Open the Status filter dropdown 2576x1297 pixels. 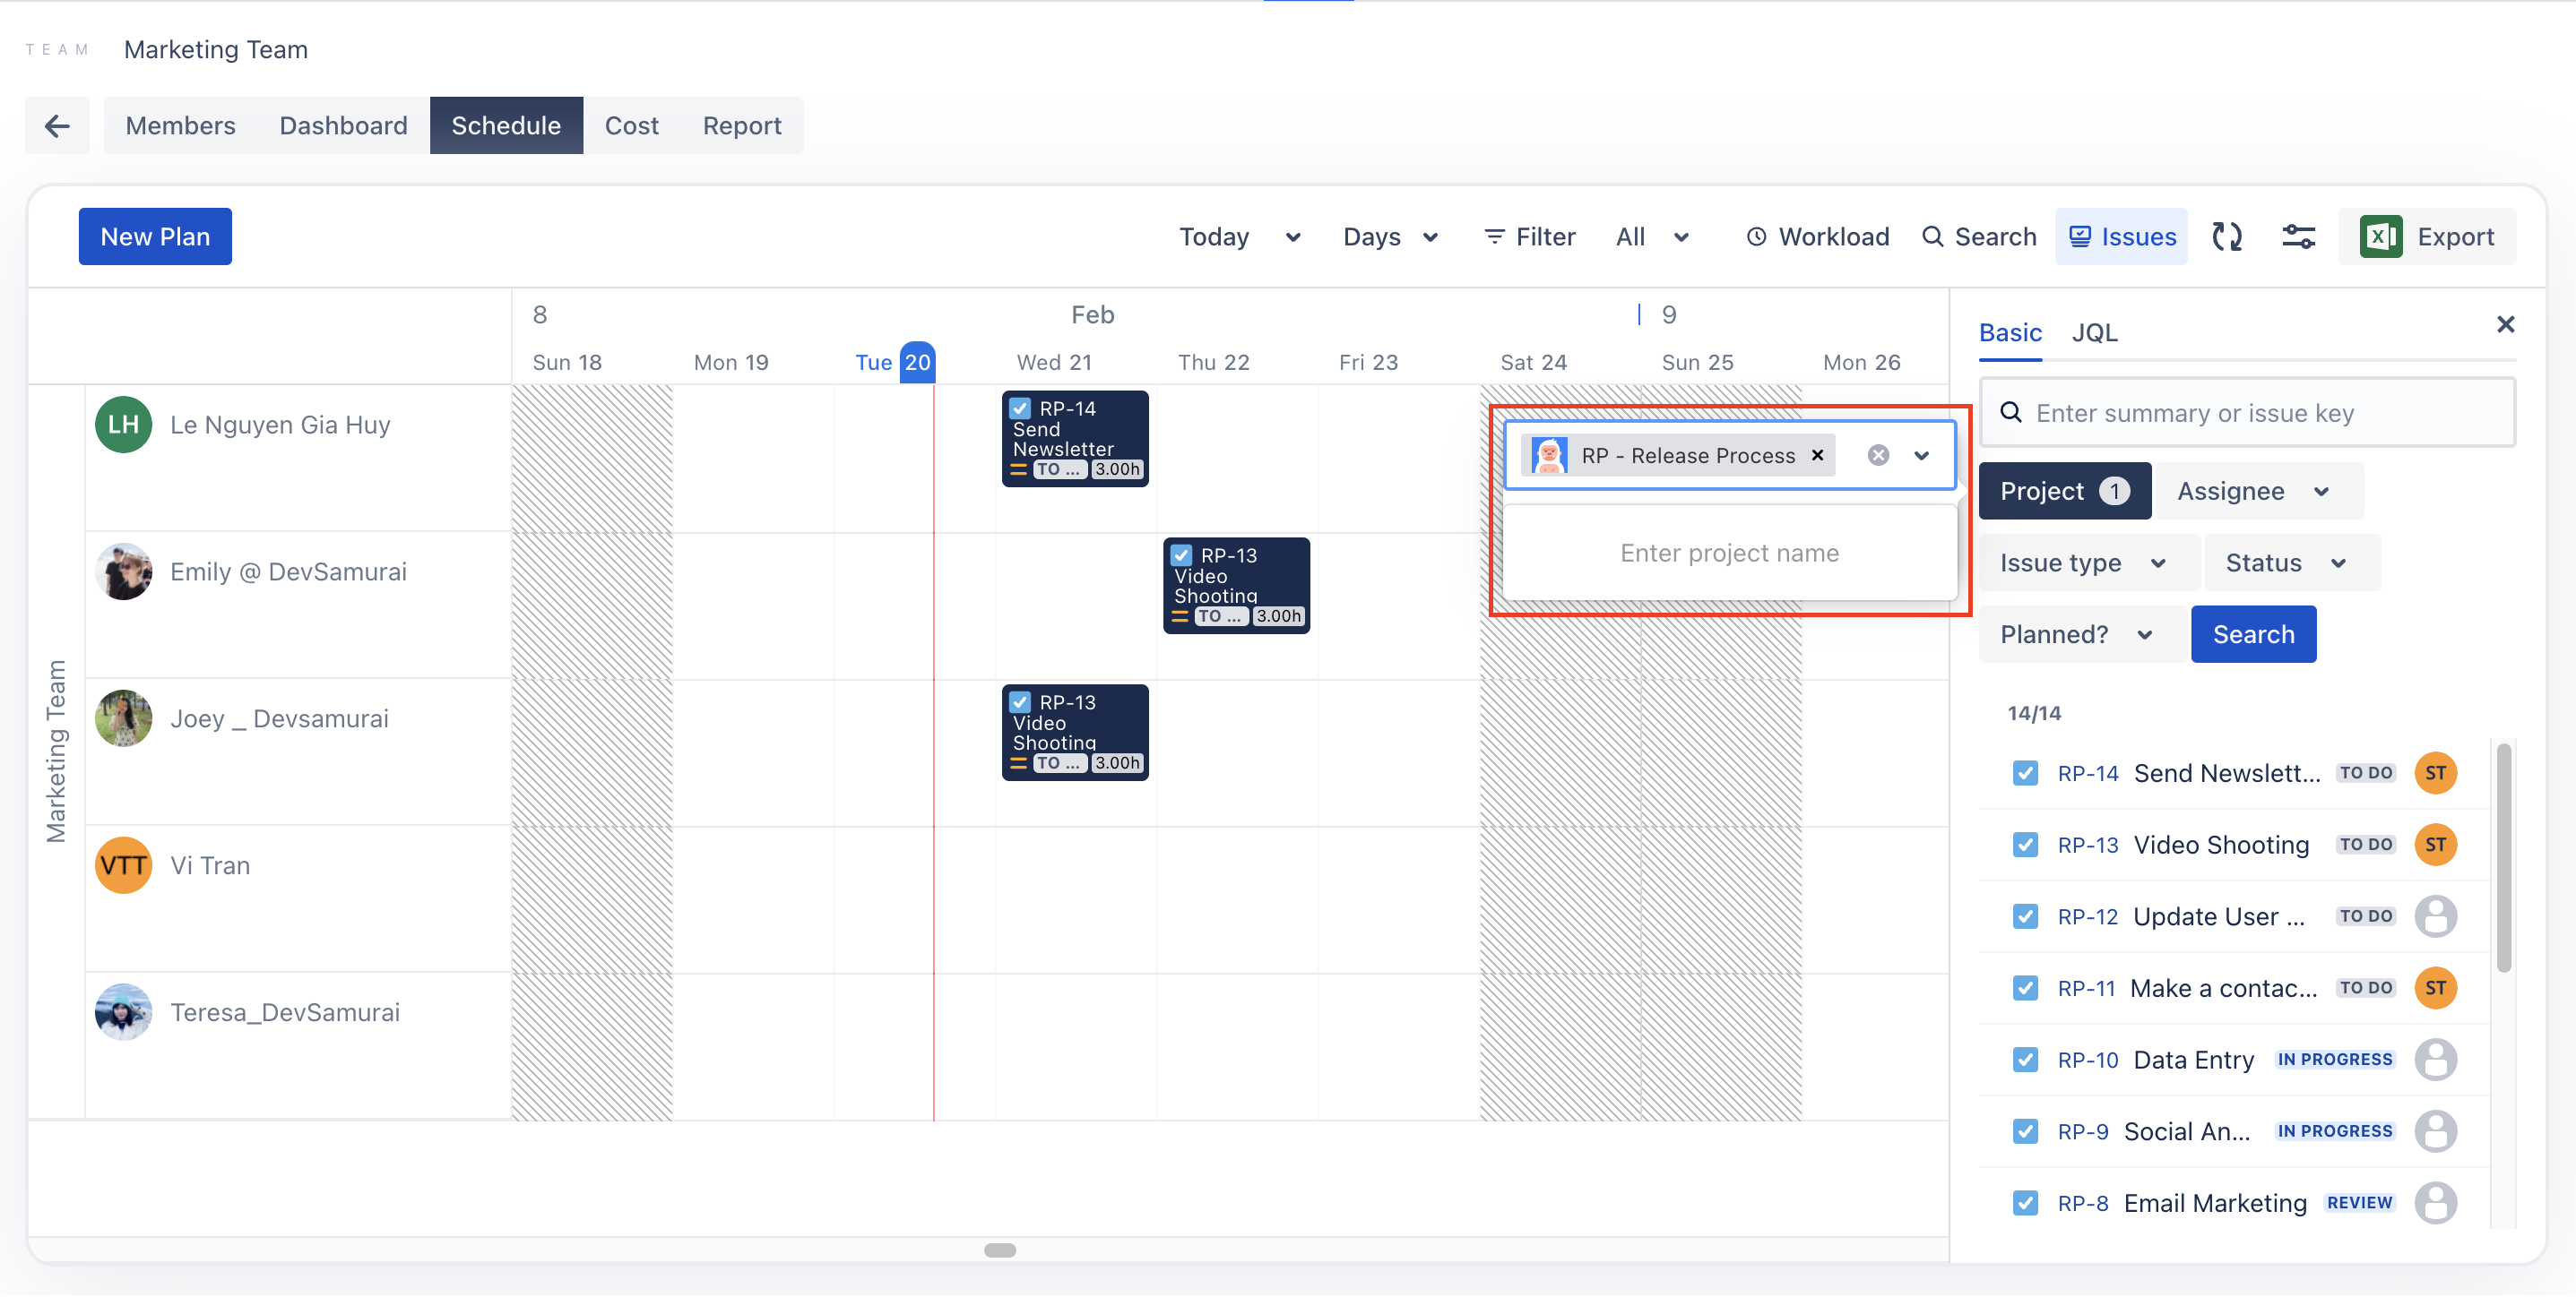[2292, 563]
